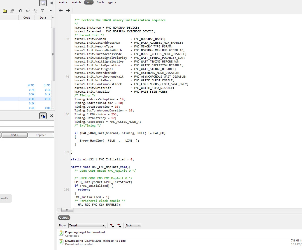Viewport: 302px width, 250px height.
Task: Open the gpio.c tab
Action: coord(112,2)
